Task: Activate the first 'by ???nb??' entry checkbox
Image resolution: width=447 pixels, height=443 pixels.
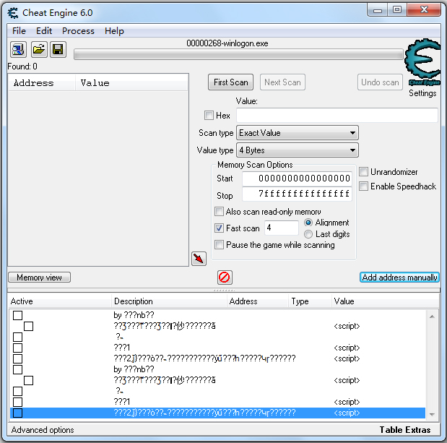Action: (x=17, y=315)
